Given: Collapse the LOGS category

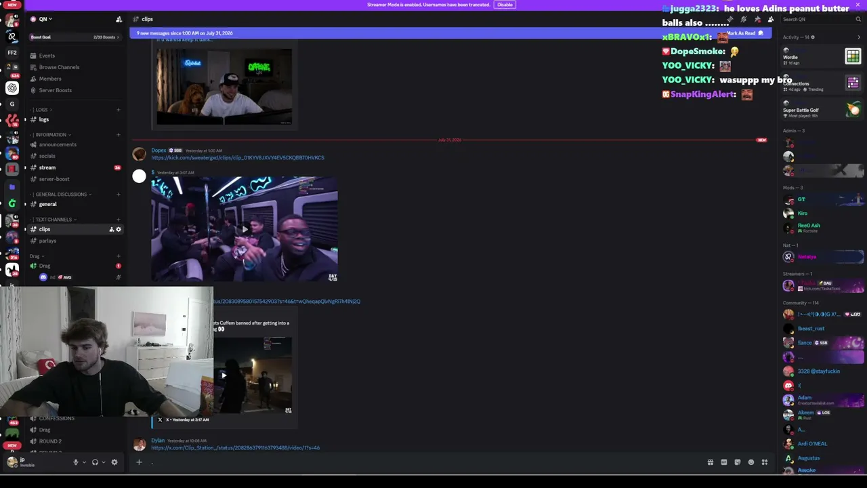Looking at the screenshot, I should 41,110.
